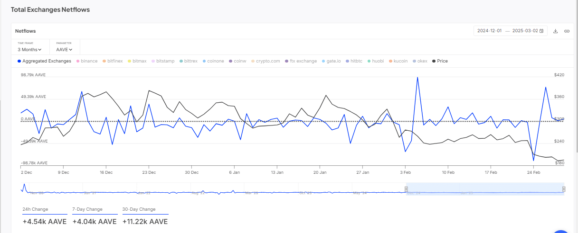Open the Parameter AAVE dropdown

coord(64,49)
